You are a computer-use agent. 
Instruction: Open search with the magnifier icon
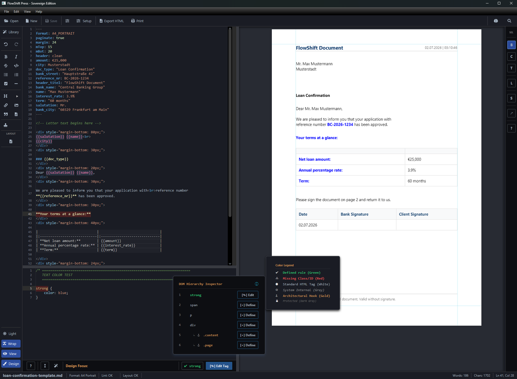click(509, 21)
